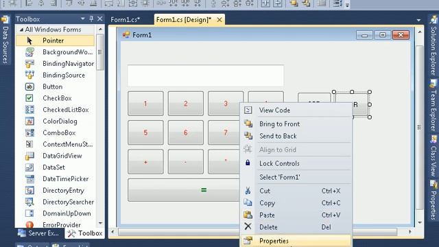
Task: Choose the DataGridView control
Action: (x=55, y=156)
